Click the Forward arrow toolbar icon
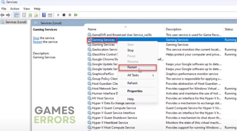 click(8, 15)
